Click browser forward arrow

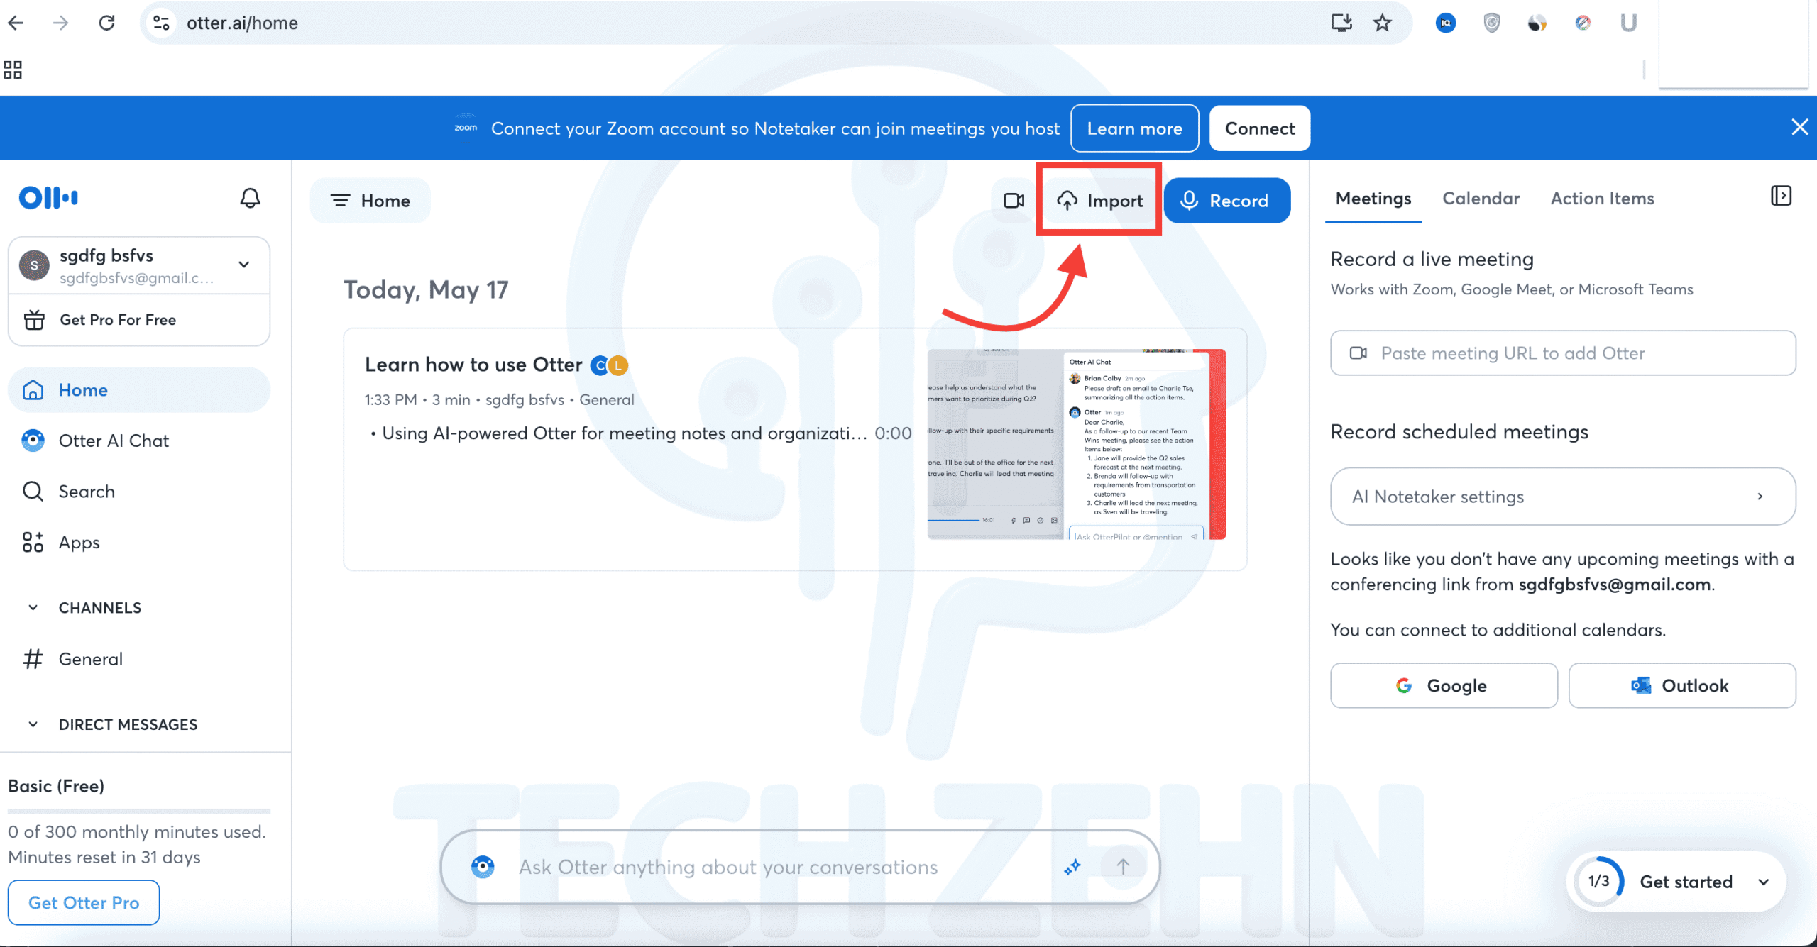coord(61,23)
